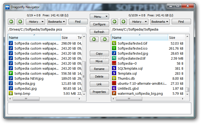Sort left pane by Size column

point(68,37)
